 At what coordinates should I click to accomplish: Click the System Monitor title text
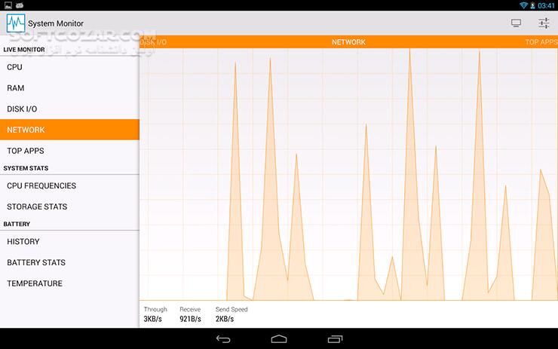tap(56, 23)
